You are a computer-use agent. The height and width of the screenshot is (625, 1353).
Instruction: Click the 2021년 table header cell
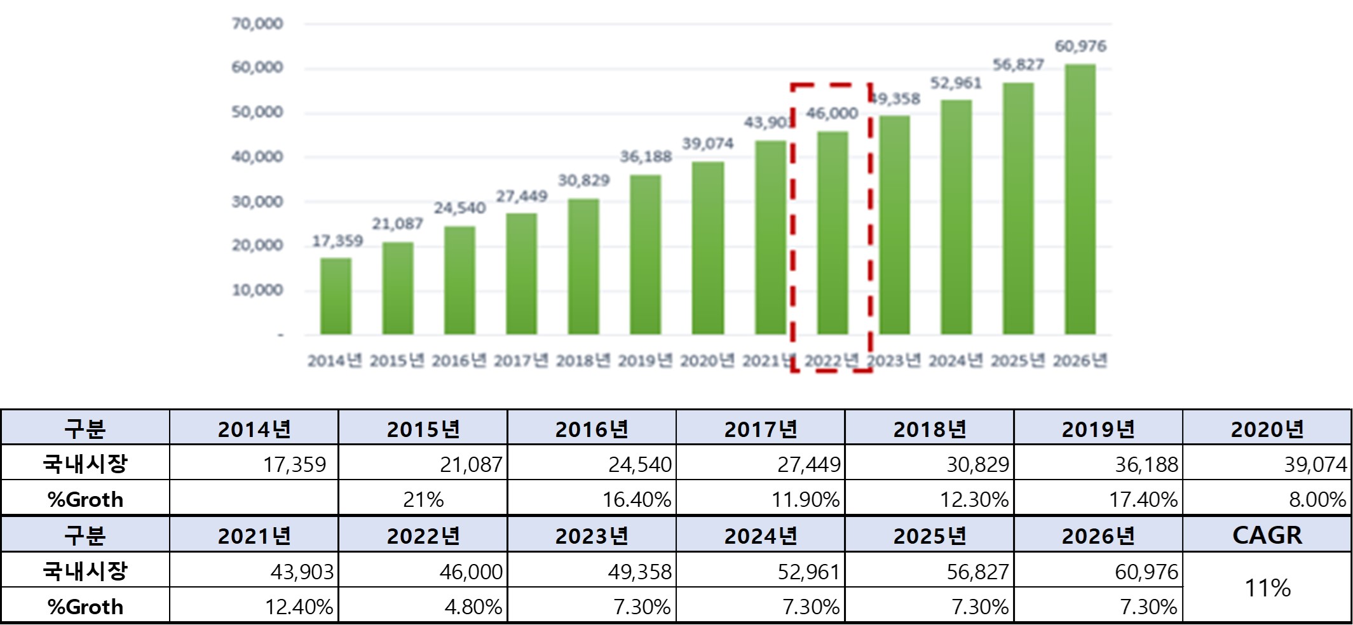click(254, 534)
